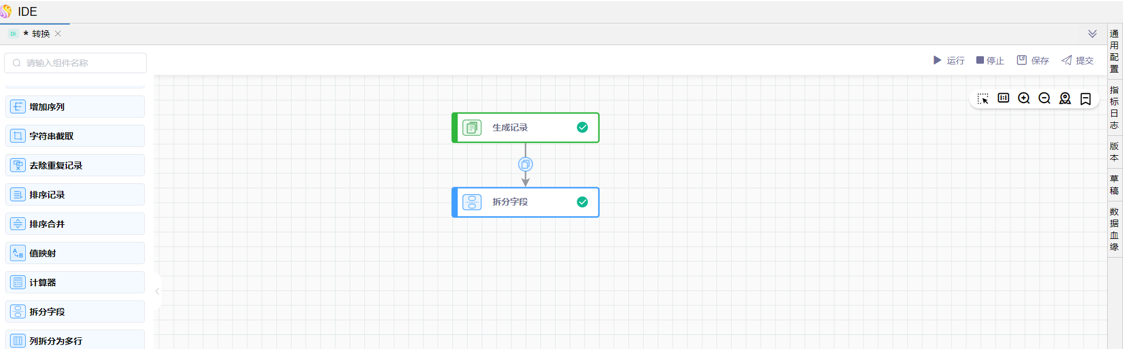Open the 数据血缘 side tab
Screen dimensions: 1123x349
pos(1114,229)
